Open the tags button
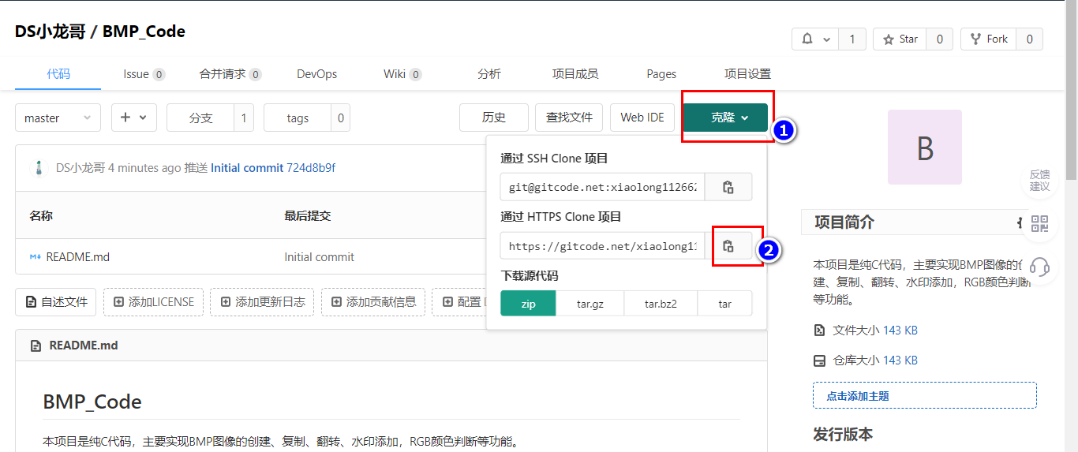1078x452 pixels. [298, 118]
